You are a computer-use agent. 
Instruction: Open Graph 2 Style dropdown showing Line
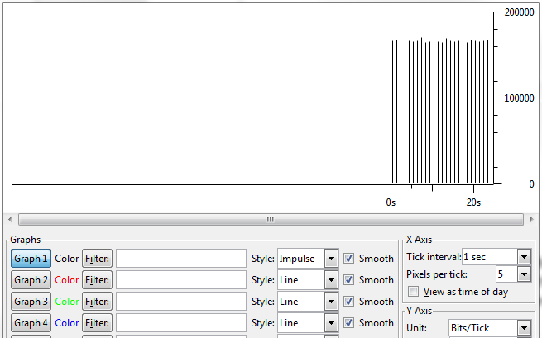(308, 279)
